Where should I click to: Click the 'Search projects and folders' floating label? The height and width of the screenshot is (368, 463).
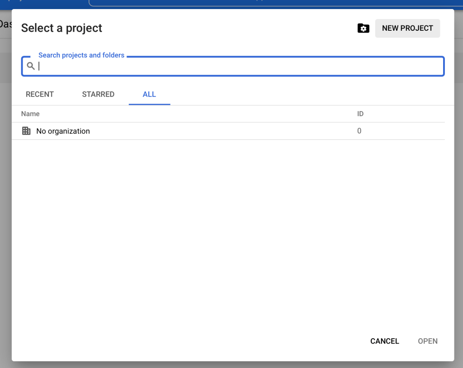(81, 55)
